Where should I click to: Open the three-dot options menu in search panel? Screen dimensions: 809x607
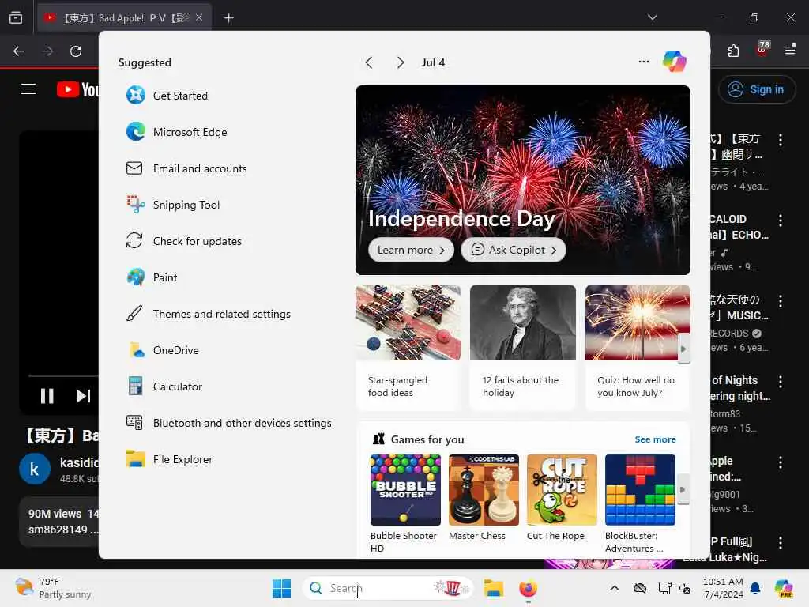[x=643, y=62]
